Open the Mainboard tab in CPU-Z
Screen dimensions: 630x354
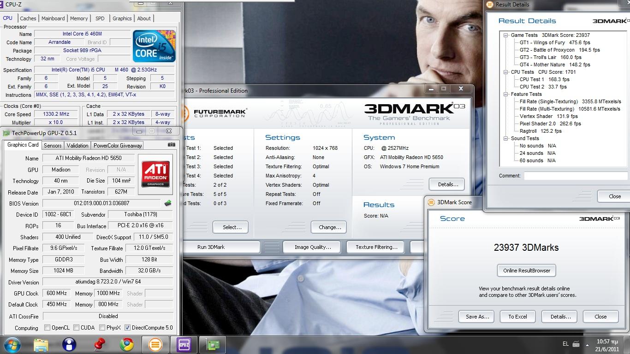click(53, 18)
